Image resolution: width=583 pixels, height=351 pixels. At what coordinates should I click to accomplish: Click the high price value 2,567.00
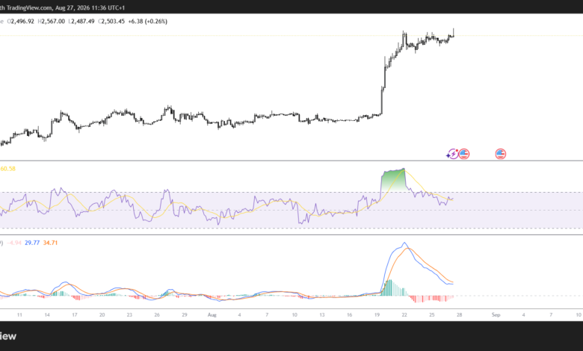(x=52, y=22)
